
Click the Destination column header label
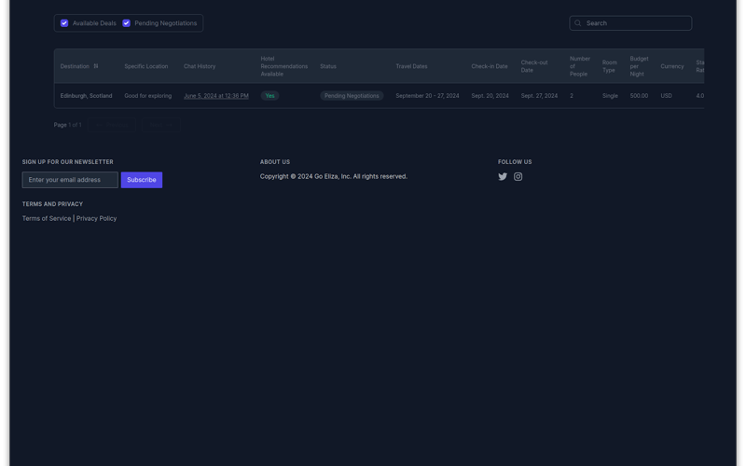pos(75,66)
